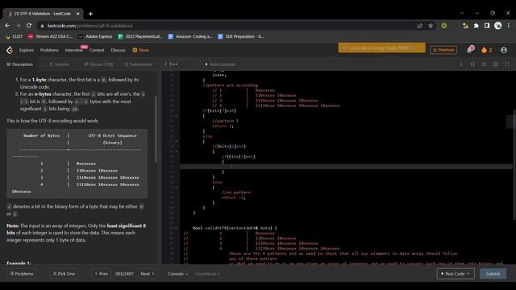Open Problems in top navigation
516x290 pixels.
tap(49, 50)
